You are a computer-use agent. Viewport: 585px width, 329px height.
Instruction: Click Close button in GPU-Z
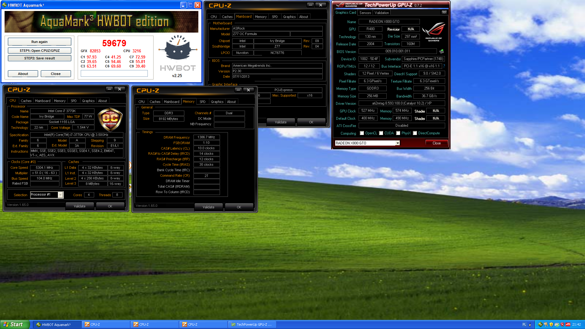437,143
